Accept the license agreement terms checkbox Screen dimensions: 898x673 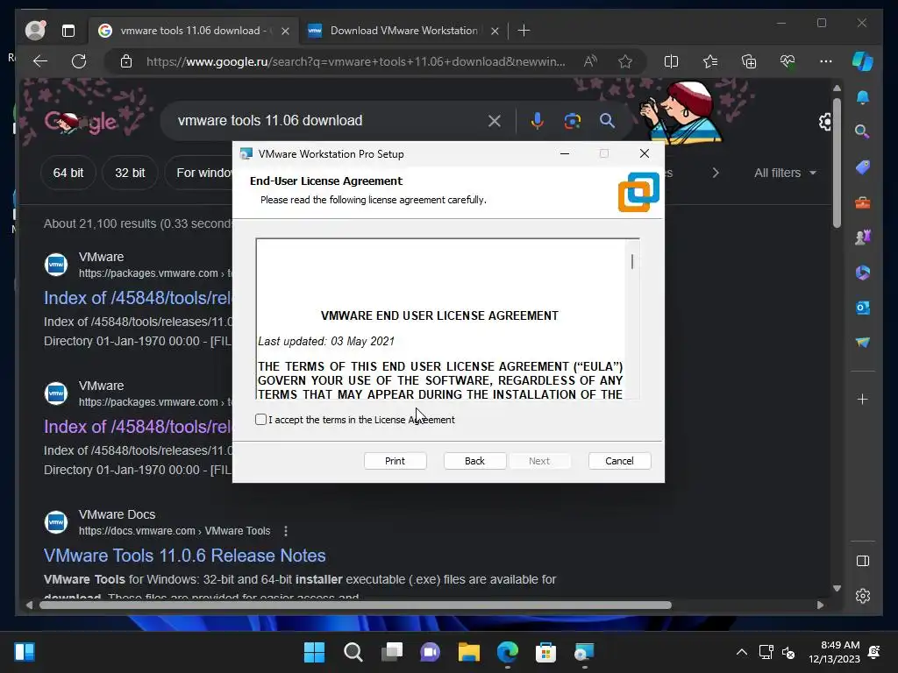tap(261, 420)
